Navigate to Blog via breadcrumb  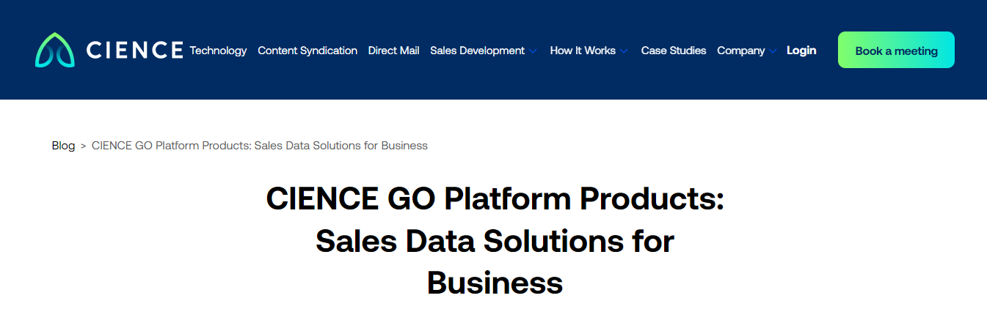[63, 146]
